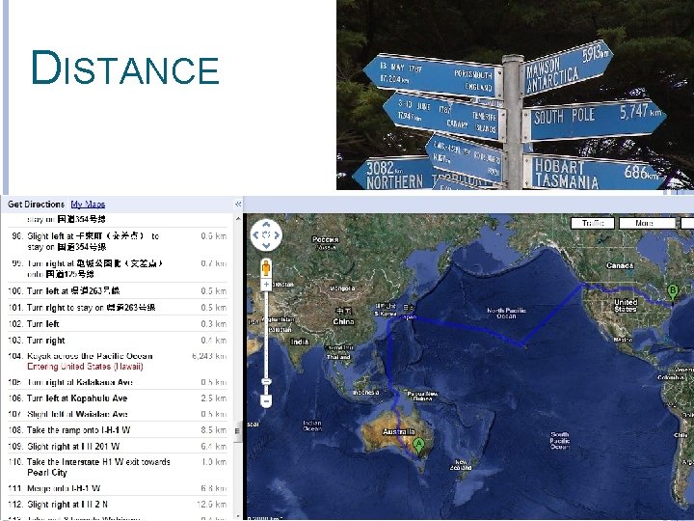Pan the map left with navigation arrow
The width and height of the screenshot is (694, 521).
(x=255, y=235)
